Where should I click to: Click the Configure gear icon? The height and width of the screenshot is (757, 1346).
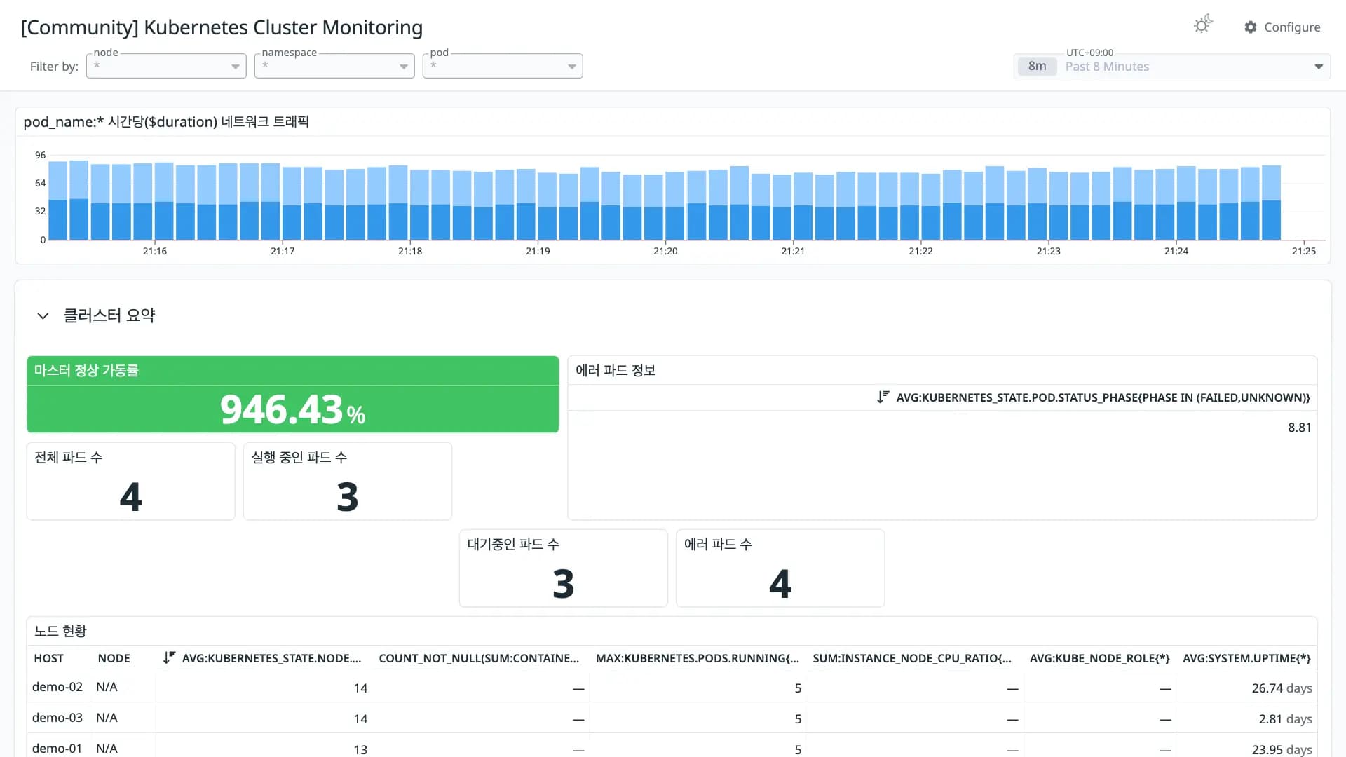pyautogui.click(x=1251, y=27)
